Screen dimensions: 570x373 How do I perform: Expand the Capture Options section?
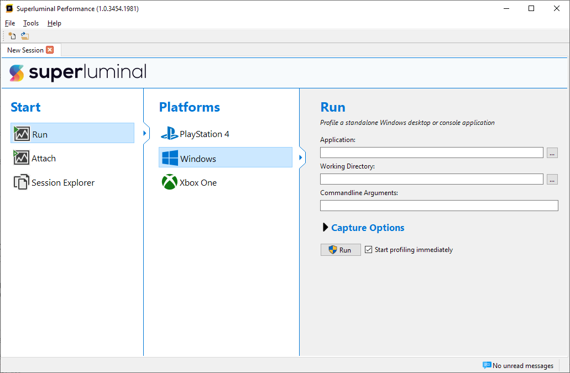click(x=325, y=227)
